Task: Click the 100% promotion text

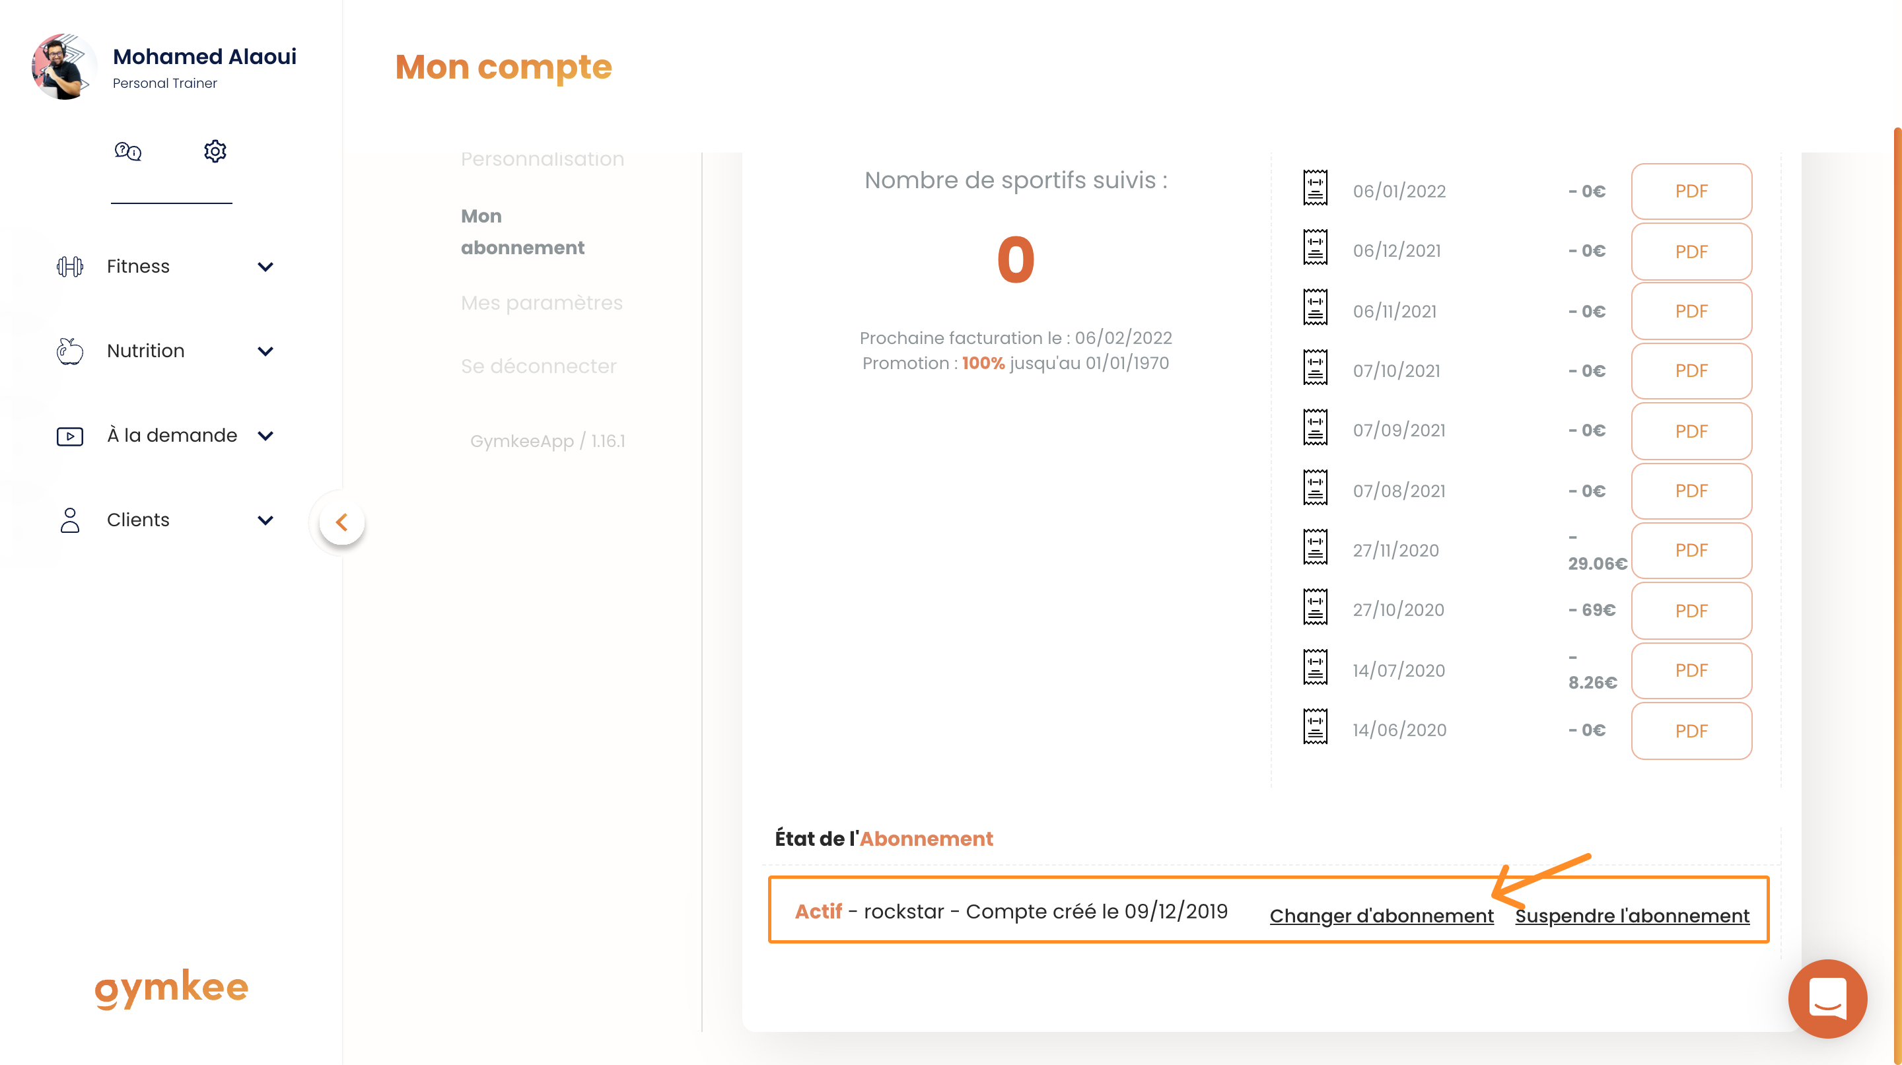Action: tap(983, 363)
